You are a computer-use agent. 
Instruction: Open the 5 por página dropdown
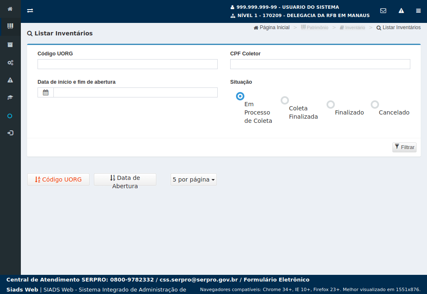click(193, 179)
